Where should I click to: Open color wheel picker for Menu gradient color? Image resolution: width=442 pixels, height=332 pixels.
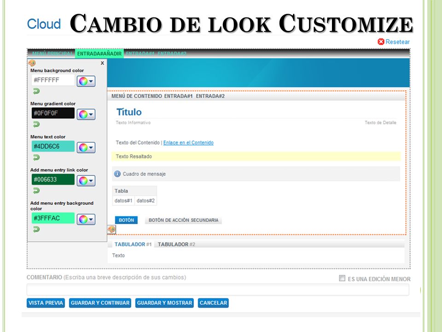[x=86, y=114]
